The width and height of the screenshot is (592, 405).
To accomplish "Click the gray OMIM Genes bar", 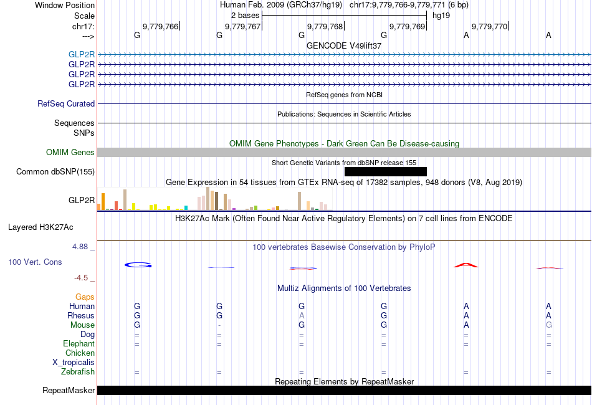I will (344, 153).
